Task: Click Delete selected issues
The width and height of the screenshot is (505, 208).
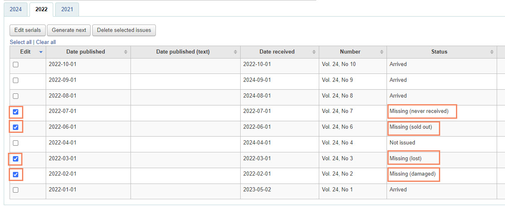Action: (x=124, y=30)
